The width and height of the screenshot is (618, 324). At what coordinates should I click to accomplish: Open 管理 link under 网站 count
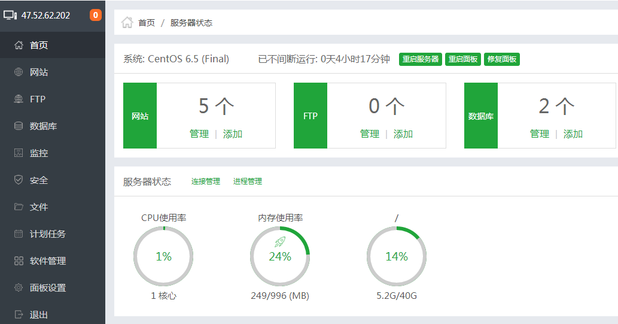[199, 134]
